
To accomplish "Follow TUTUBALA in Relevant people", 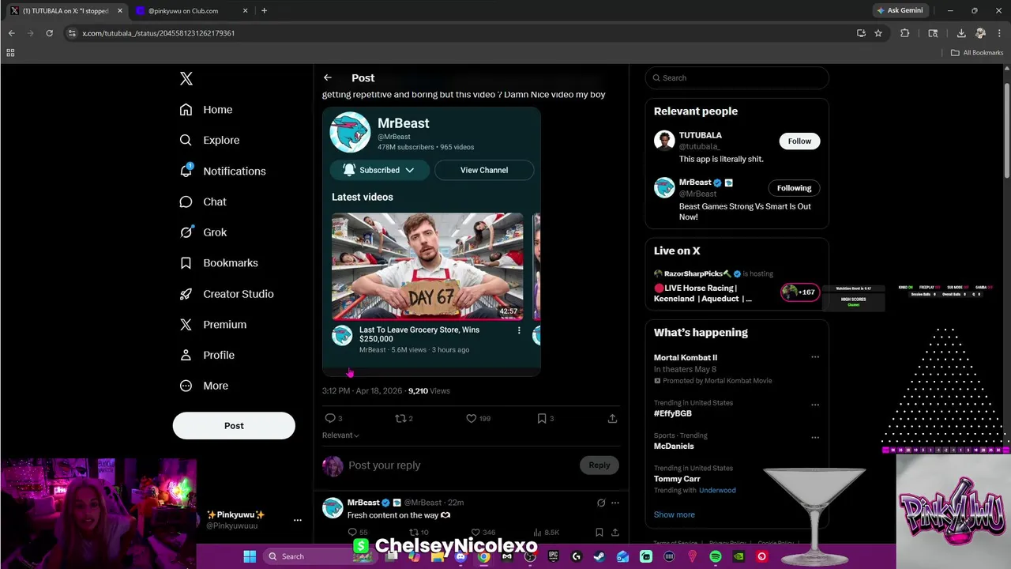I will 799,141.
